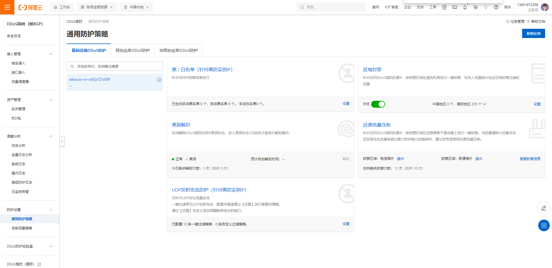Image resolution: width=552 pixels, height=268 pixels.
Task: Open 设置 for 黑/白名单 card
Action: (346, 104)
